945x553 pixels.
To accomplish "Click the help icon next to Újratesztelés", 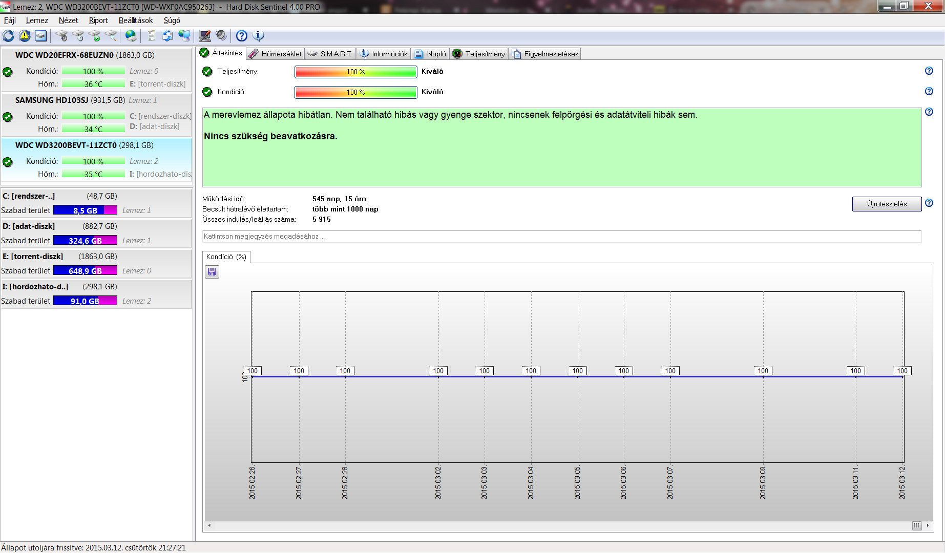I will [x=929, y=203].
